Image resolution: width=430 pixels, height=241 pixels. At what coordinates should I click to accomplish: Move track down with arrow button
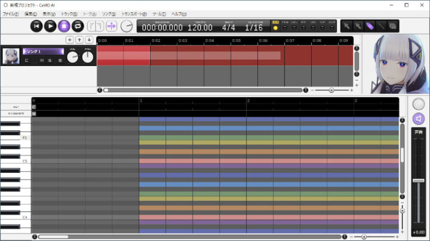point(89,40)
